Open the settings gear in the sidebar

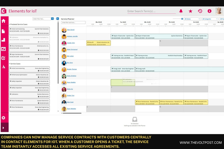click(x=3, y=118)
